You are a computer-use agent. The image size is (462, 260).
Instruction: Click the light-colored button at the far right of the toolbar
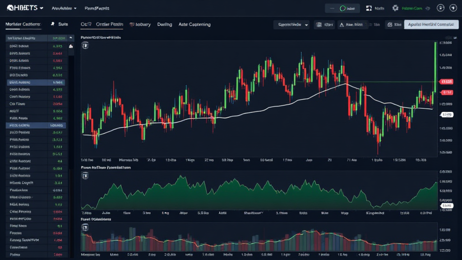click(431, 25)
